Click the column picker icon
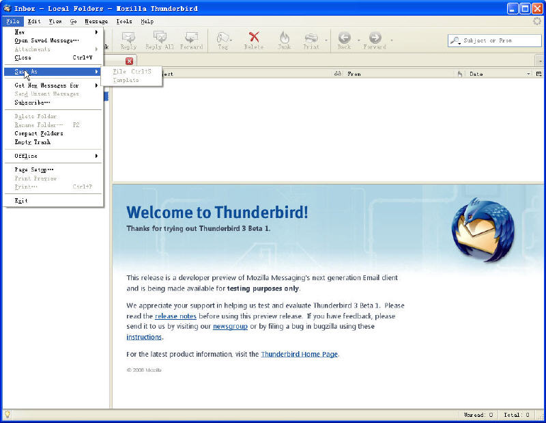The height and width of the screenshot is (423, 546). pyautogui.click(x=539, y=74)
